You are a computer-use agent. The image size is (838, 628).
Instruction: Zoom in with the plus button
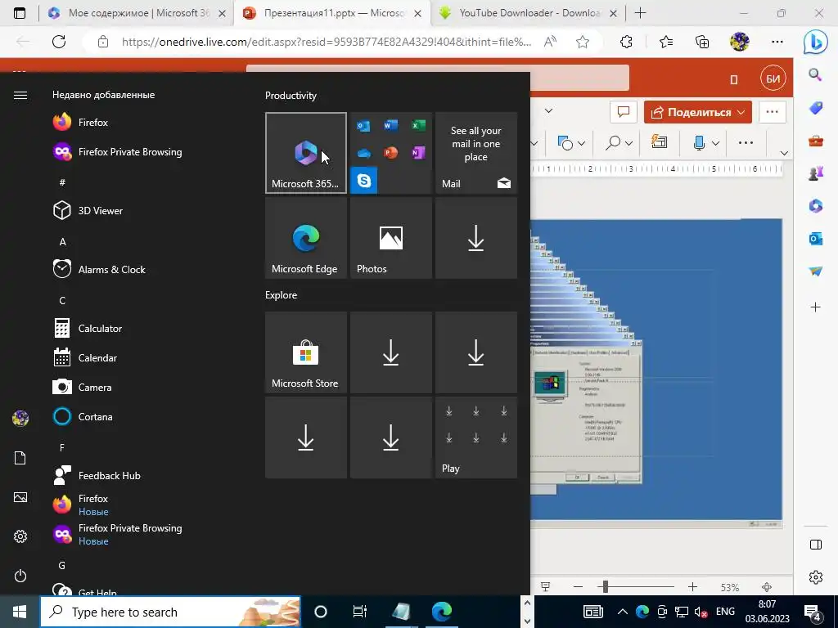coord(692,587)
